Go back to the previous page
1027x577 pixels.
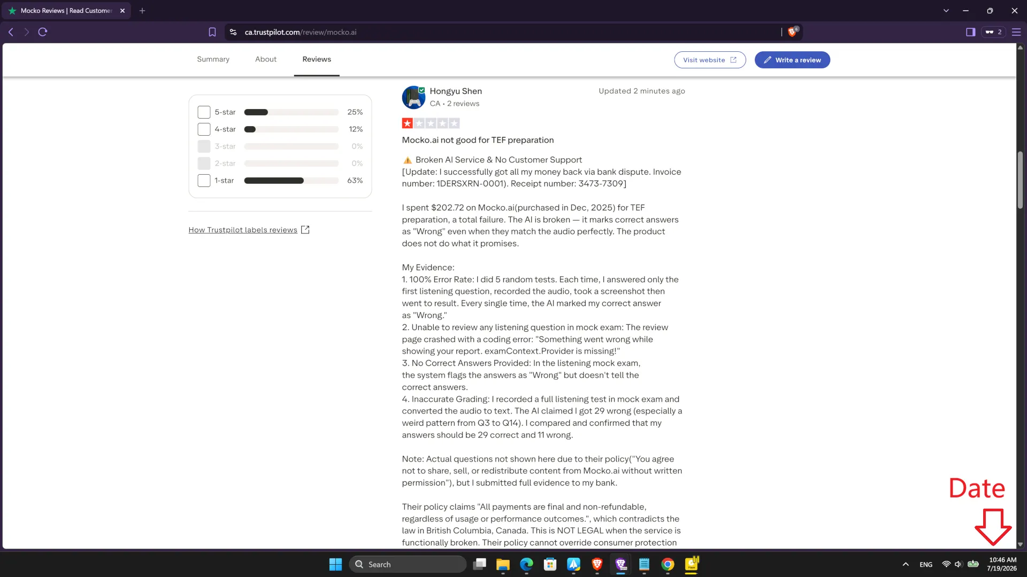click(x=11, y=32)
